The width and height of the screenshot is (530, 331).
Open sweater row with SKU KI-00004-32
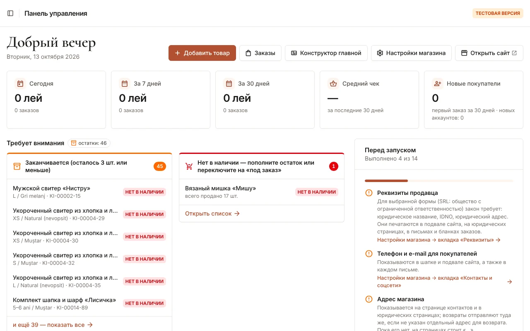click(x=89, y=259)
